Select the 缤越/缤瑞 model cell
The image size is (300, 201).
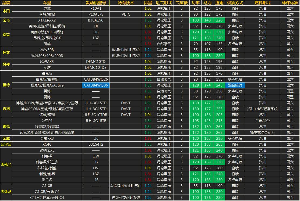click(47, 115)
